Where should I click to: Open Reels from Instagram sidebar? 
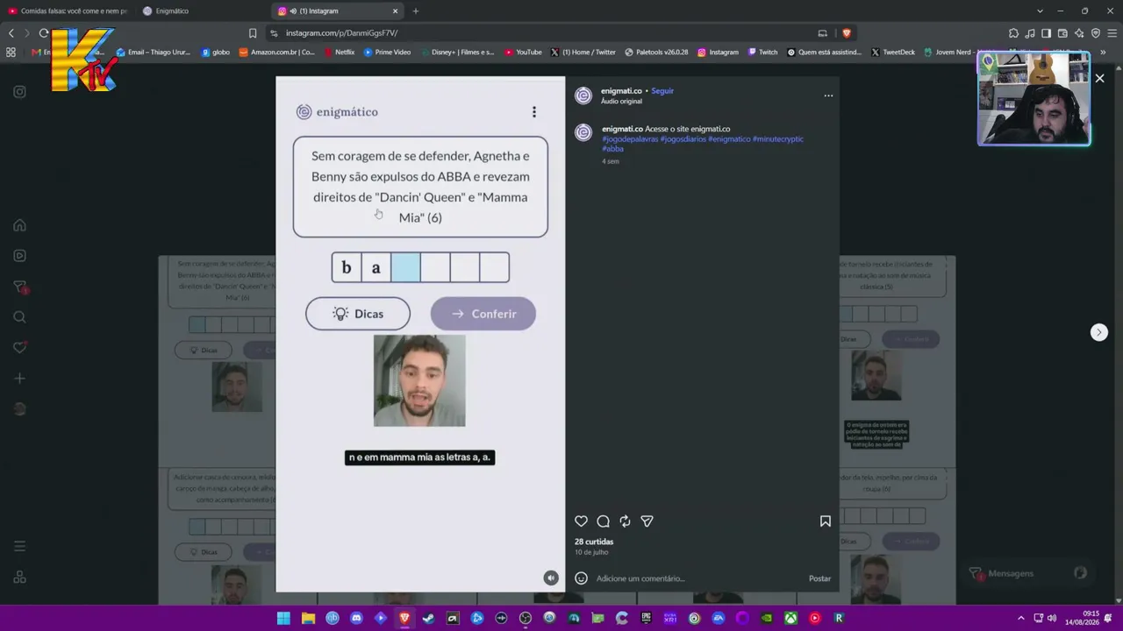(19, 256)
